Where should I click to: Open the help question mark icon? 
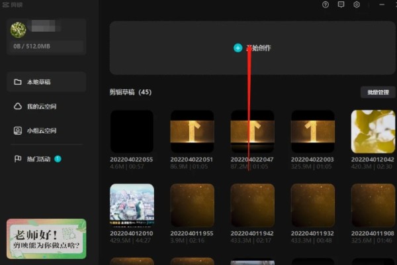tap(326, 5)
